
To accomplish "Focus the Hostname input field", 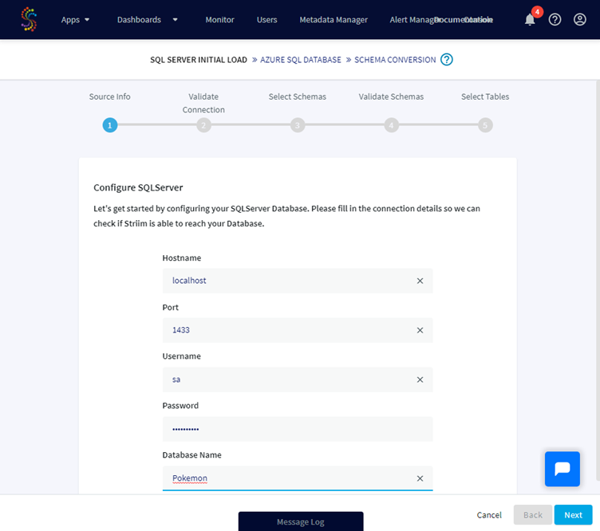I will pyautogui.click(x=298, y=281).
